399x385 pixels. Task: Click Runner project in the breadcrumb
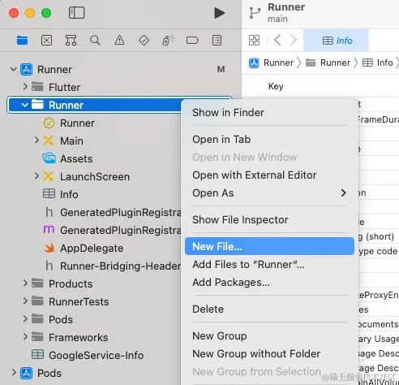(x=271, y=63)
